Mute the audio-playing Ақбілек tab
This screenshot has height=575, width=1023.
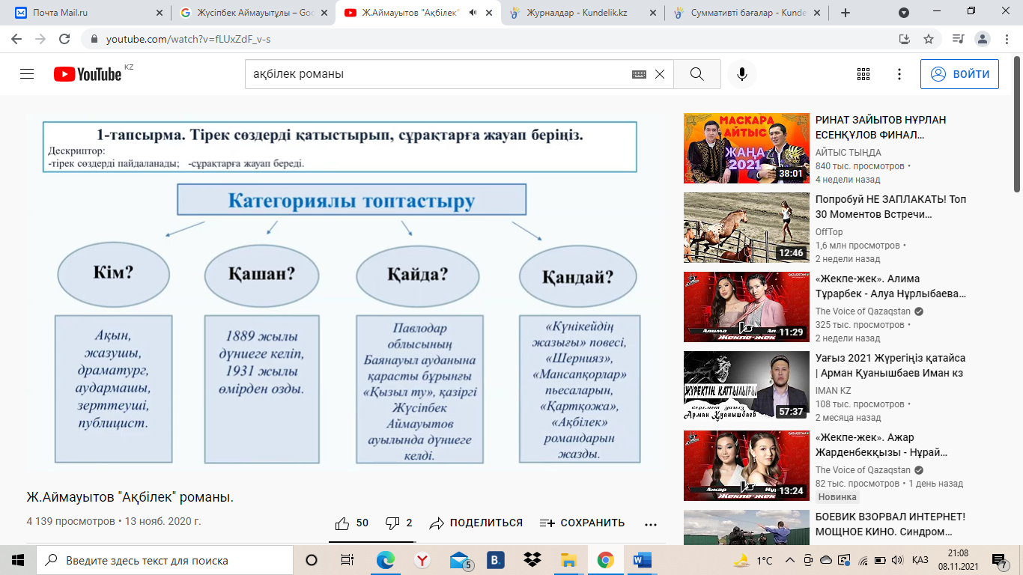tap(473, 13)
